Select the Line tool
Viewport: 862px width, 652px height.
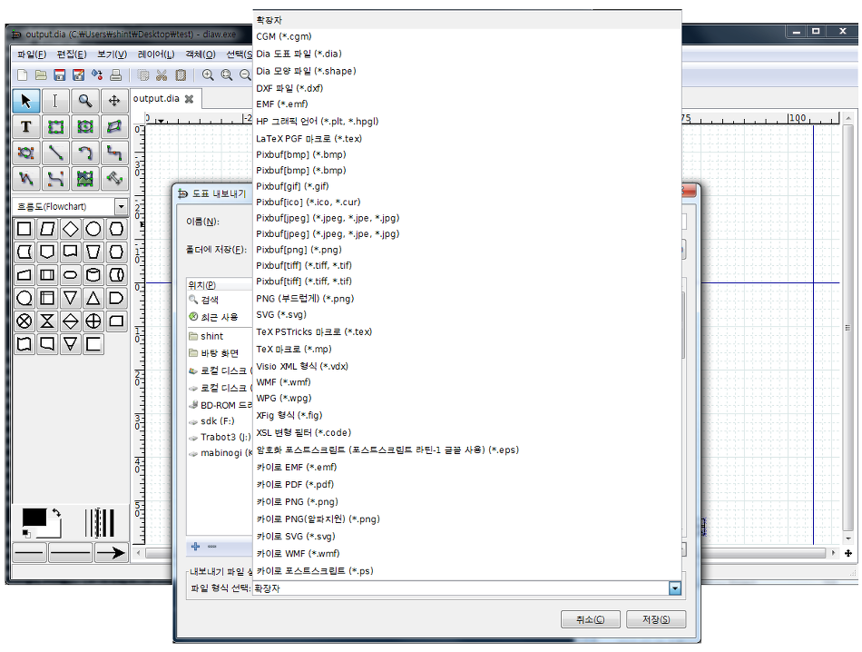[x=55, y=153]
